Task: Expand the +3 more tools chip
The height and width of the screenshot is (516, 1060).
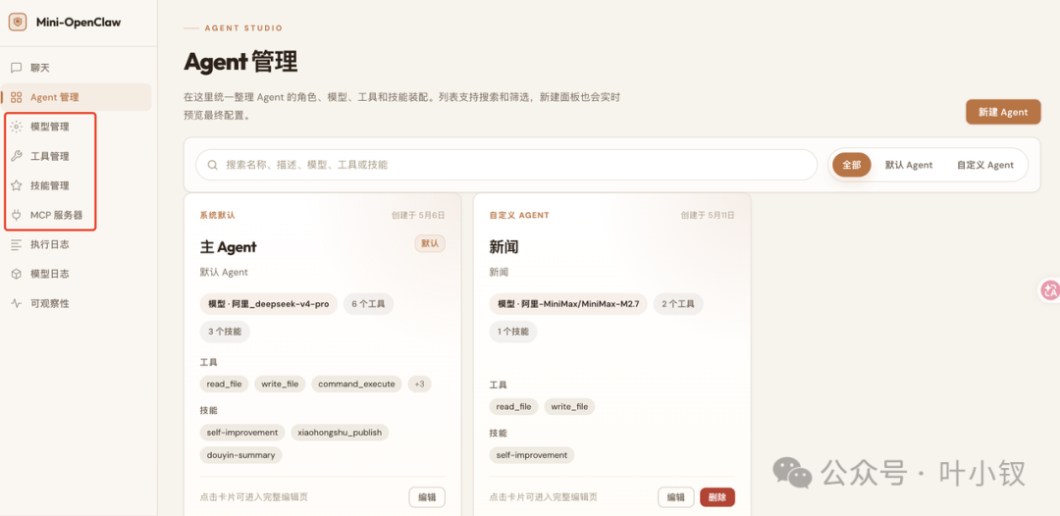Action: coord(419,384)
